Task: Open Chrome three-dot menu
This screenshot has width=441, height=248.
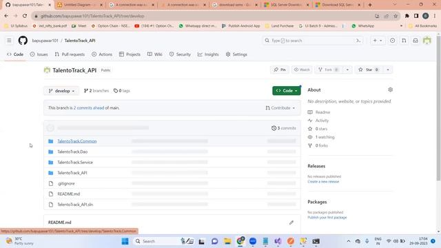Action: click(435, 16)
